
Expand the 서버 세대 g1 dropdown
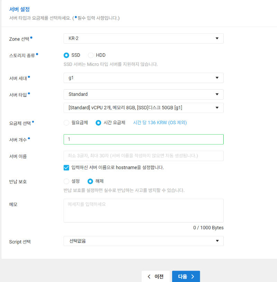point(143,78)
